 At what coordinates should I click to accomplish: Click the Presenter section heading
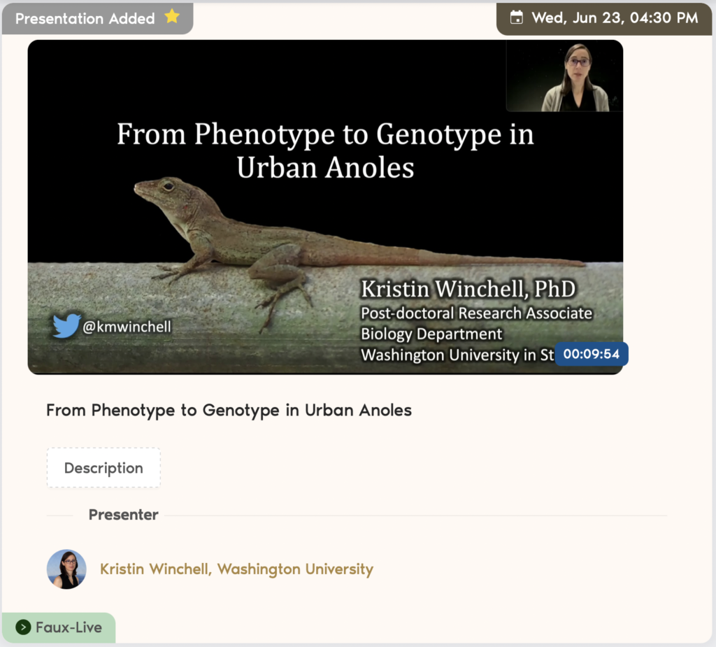point(123,515)
